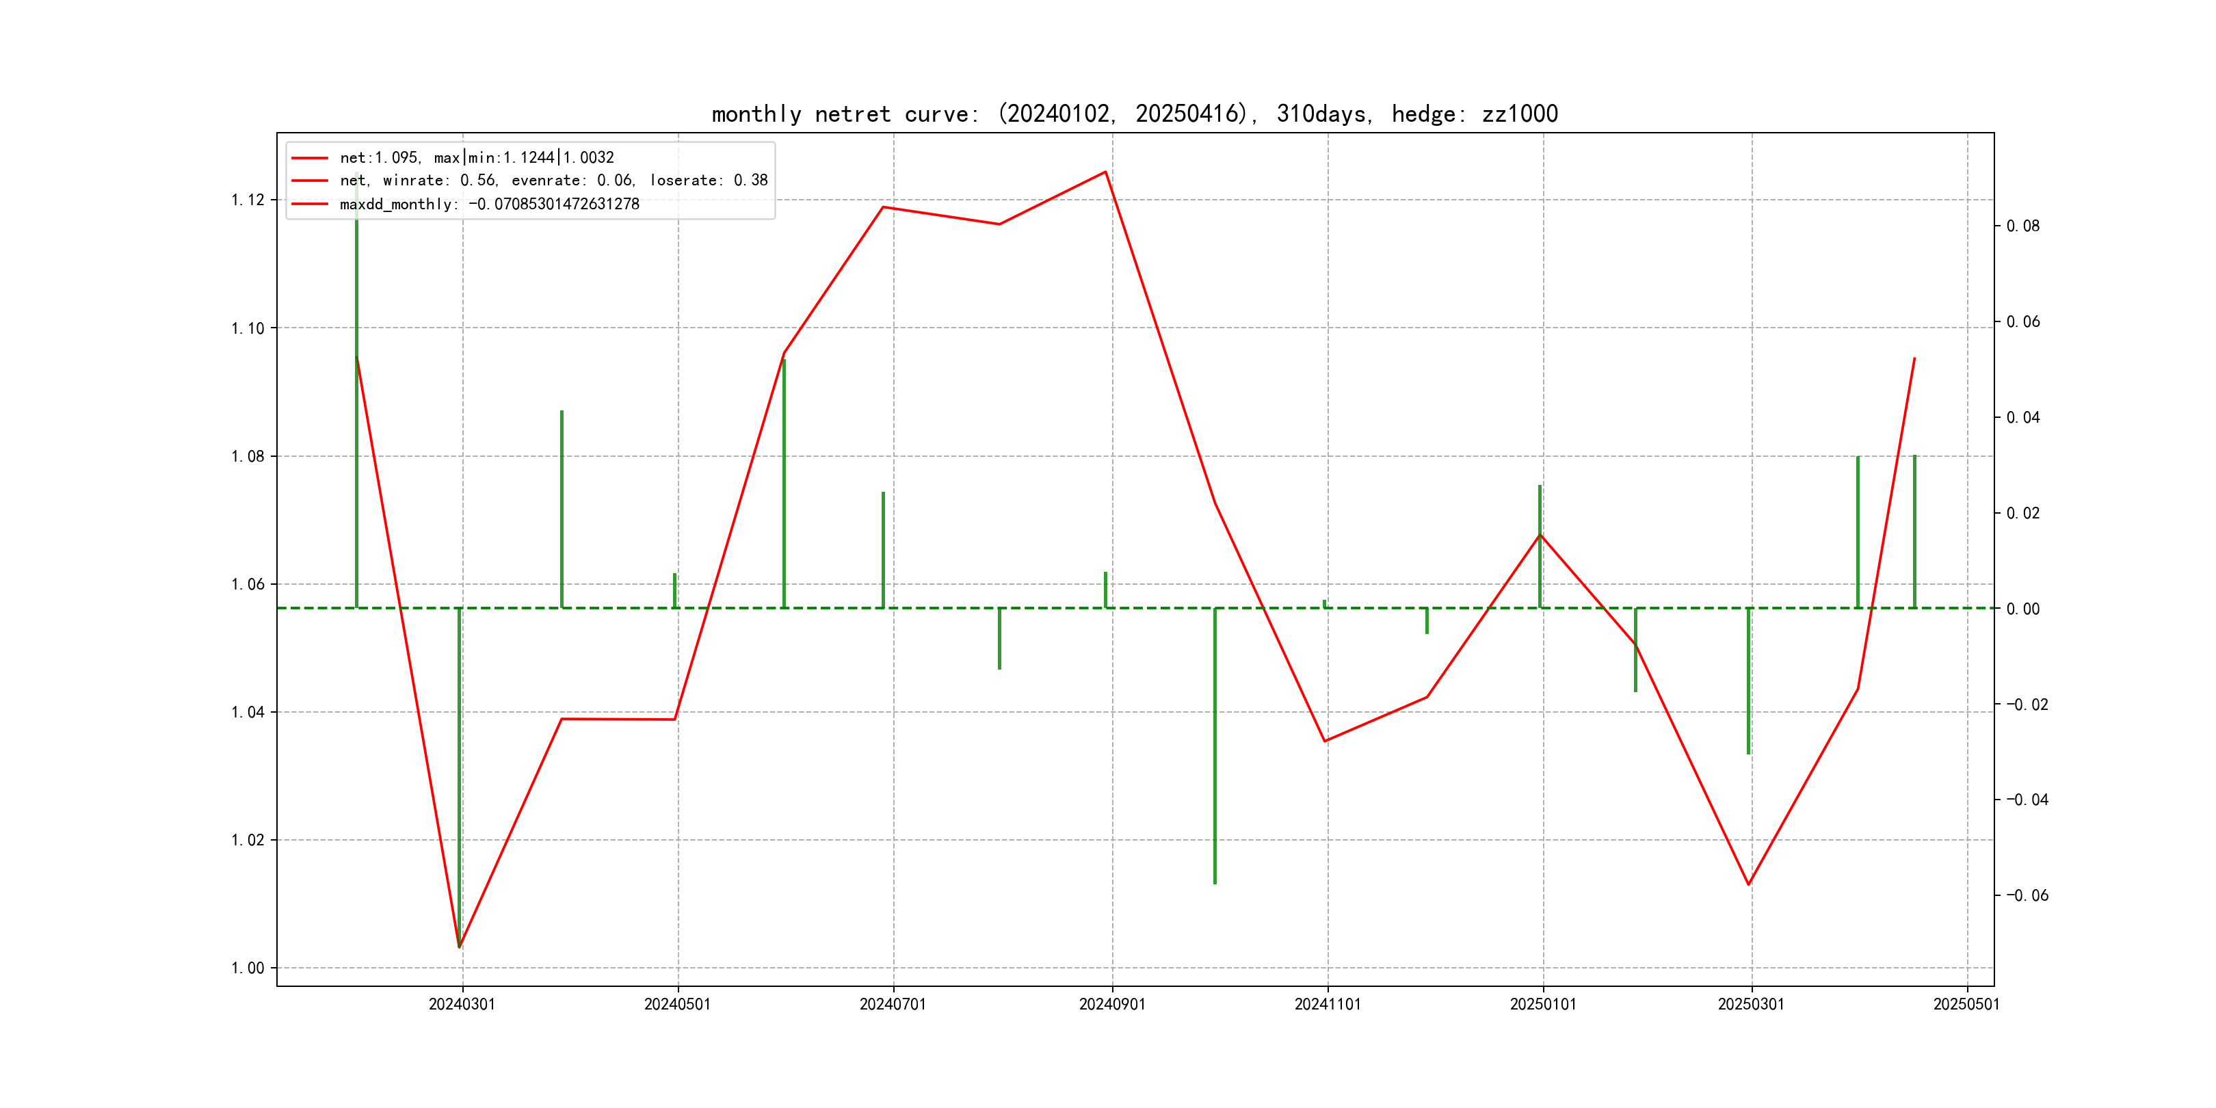Click the red curve's lowest point near 20240301
The height and width of the screenshot is (1108, 2216).
click(460, 947)
